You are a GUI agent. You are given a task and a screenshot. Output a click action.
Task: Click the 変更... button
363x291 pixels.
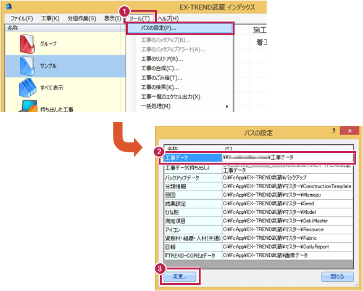coord(180,276)
